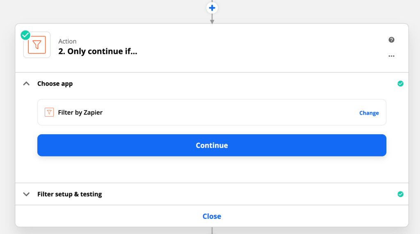
Task: Collapse the Choose app section chevron
Action: pyautogui.click(x=26, y=84)
